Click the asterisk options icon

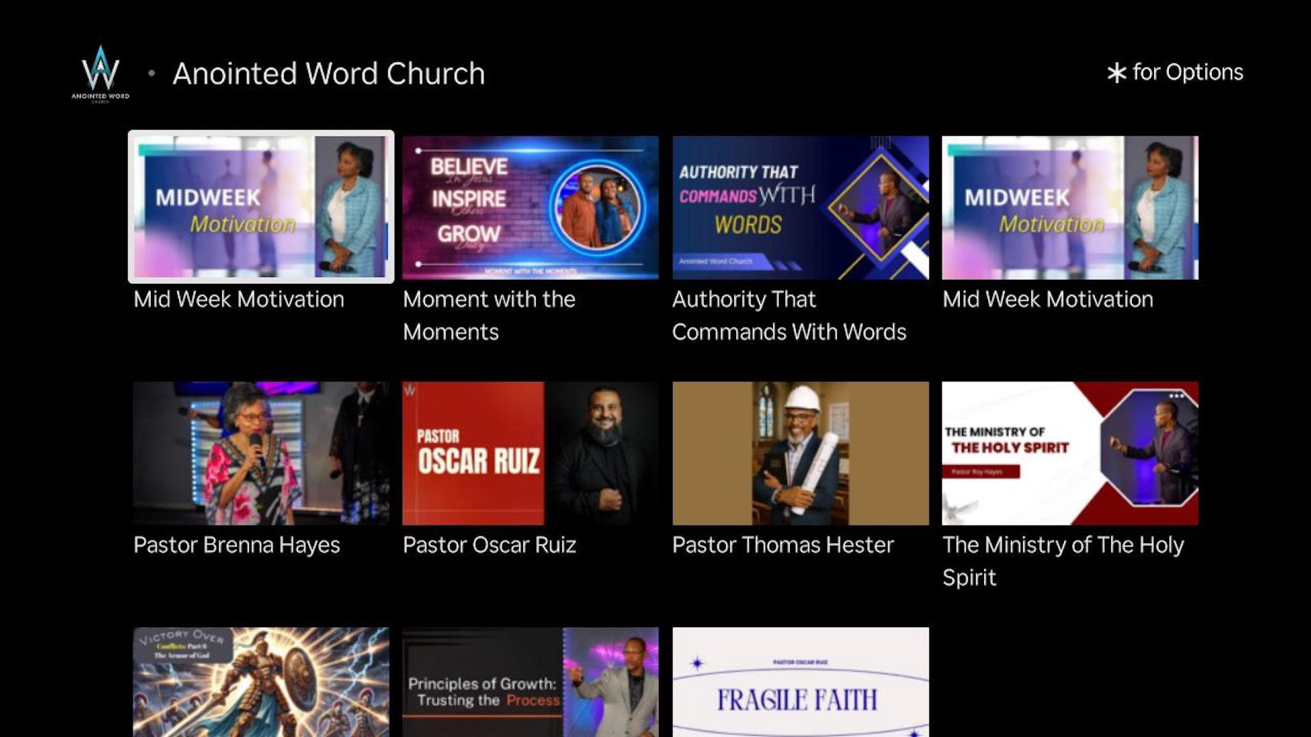[1116, 73]
